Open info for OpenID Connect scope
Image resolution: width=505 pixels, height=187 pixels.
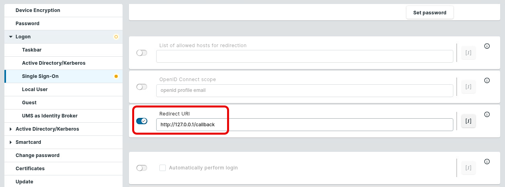pos(487,80)
